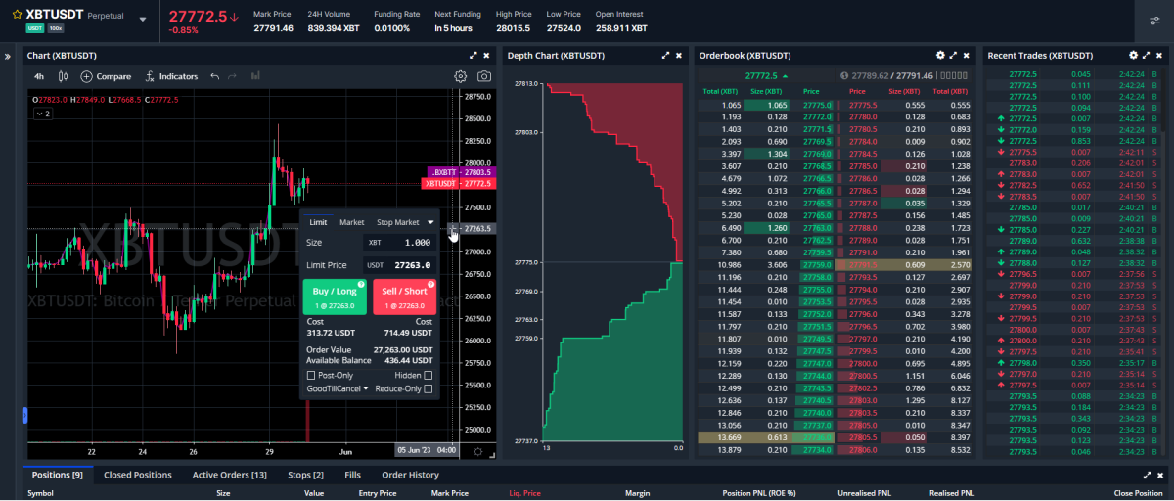
Task: Click the XBTUSDT 27772.5 price label on chart
Action: click(x=459, y=183)
